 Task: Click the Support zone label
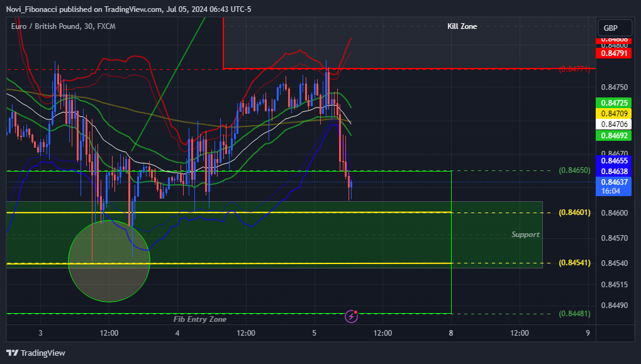click(x=525, y=234)
